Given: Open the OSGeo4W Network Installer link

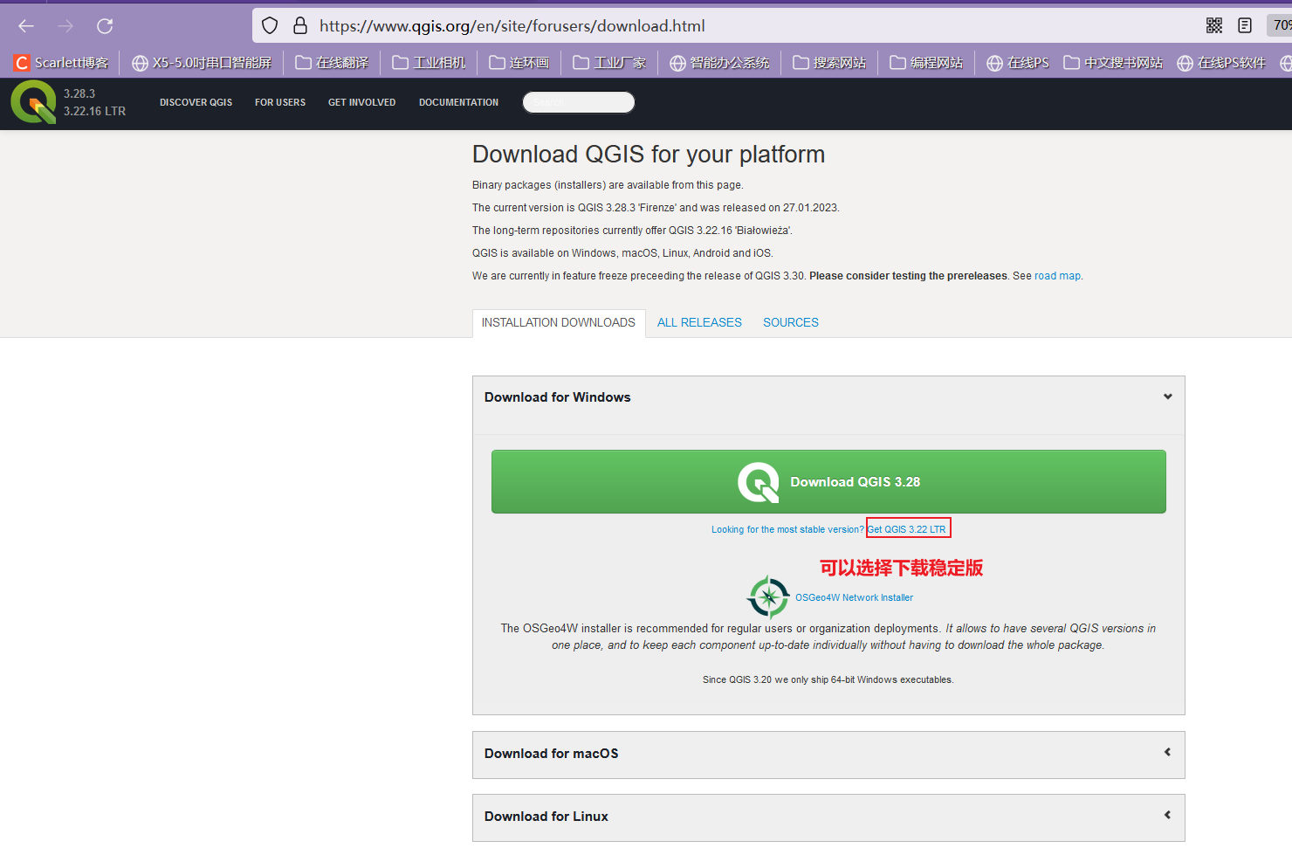Looking at the screenshot, I should click(x=854, y=598).
